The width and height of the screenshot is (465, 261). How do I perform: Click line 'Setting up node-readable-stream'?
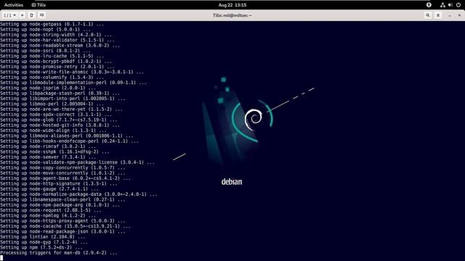(x=60, y=45)
